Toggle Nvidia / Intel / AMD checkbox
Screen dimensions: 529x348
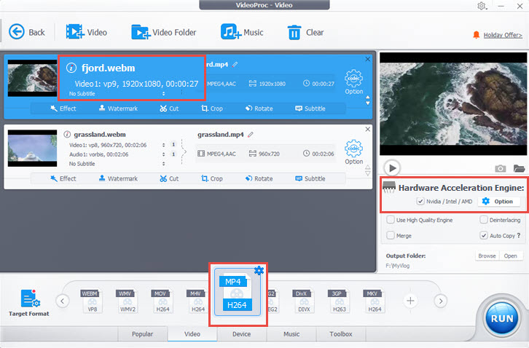(x=420, y=202)
